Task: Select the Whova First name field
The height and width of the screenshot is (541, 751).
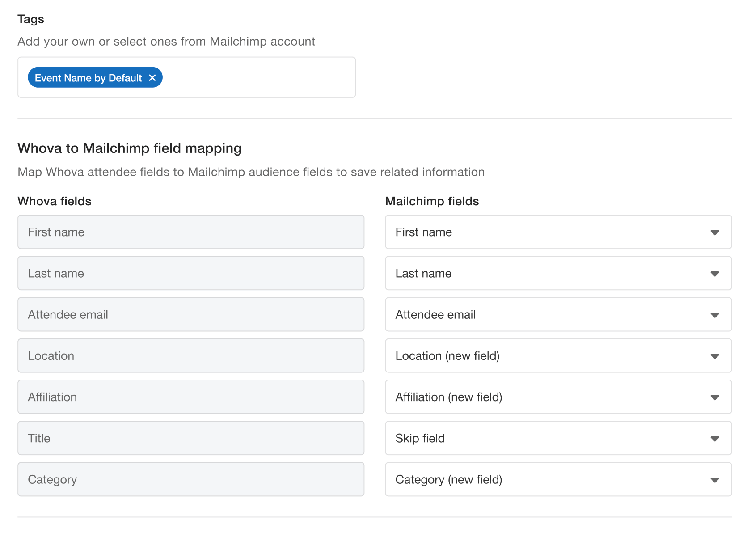Action: 191,232
